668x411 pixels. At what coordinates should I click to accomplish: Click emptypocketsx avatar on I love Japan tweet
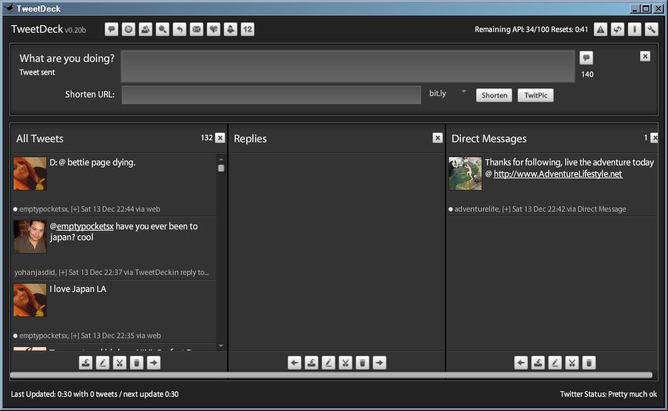[x=30, y=301]
